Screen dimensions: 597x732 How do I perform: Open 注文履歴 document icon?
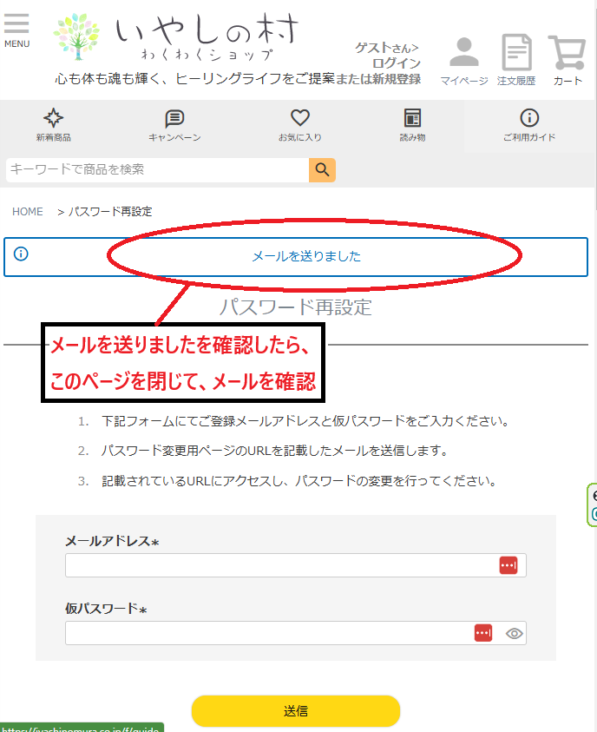516,54
